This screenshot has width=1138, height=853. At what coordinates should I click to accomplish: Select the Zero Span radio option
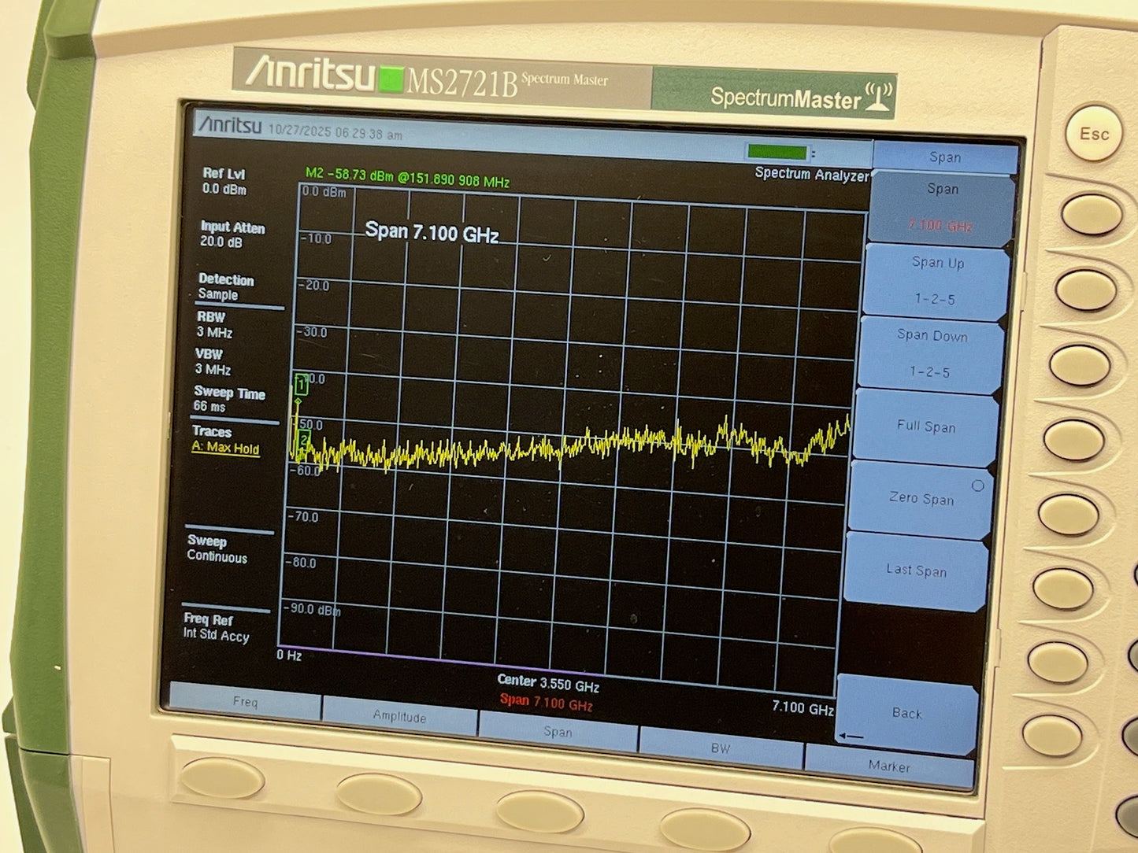[x=979, y=486]
